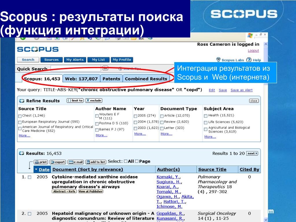This screenshot has height=222, width=296.
Task: Check author Barnes P J (97) checkbox
Action: click(97, 130)
